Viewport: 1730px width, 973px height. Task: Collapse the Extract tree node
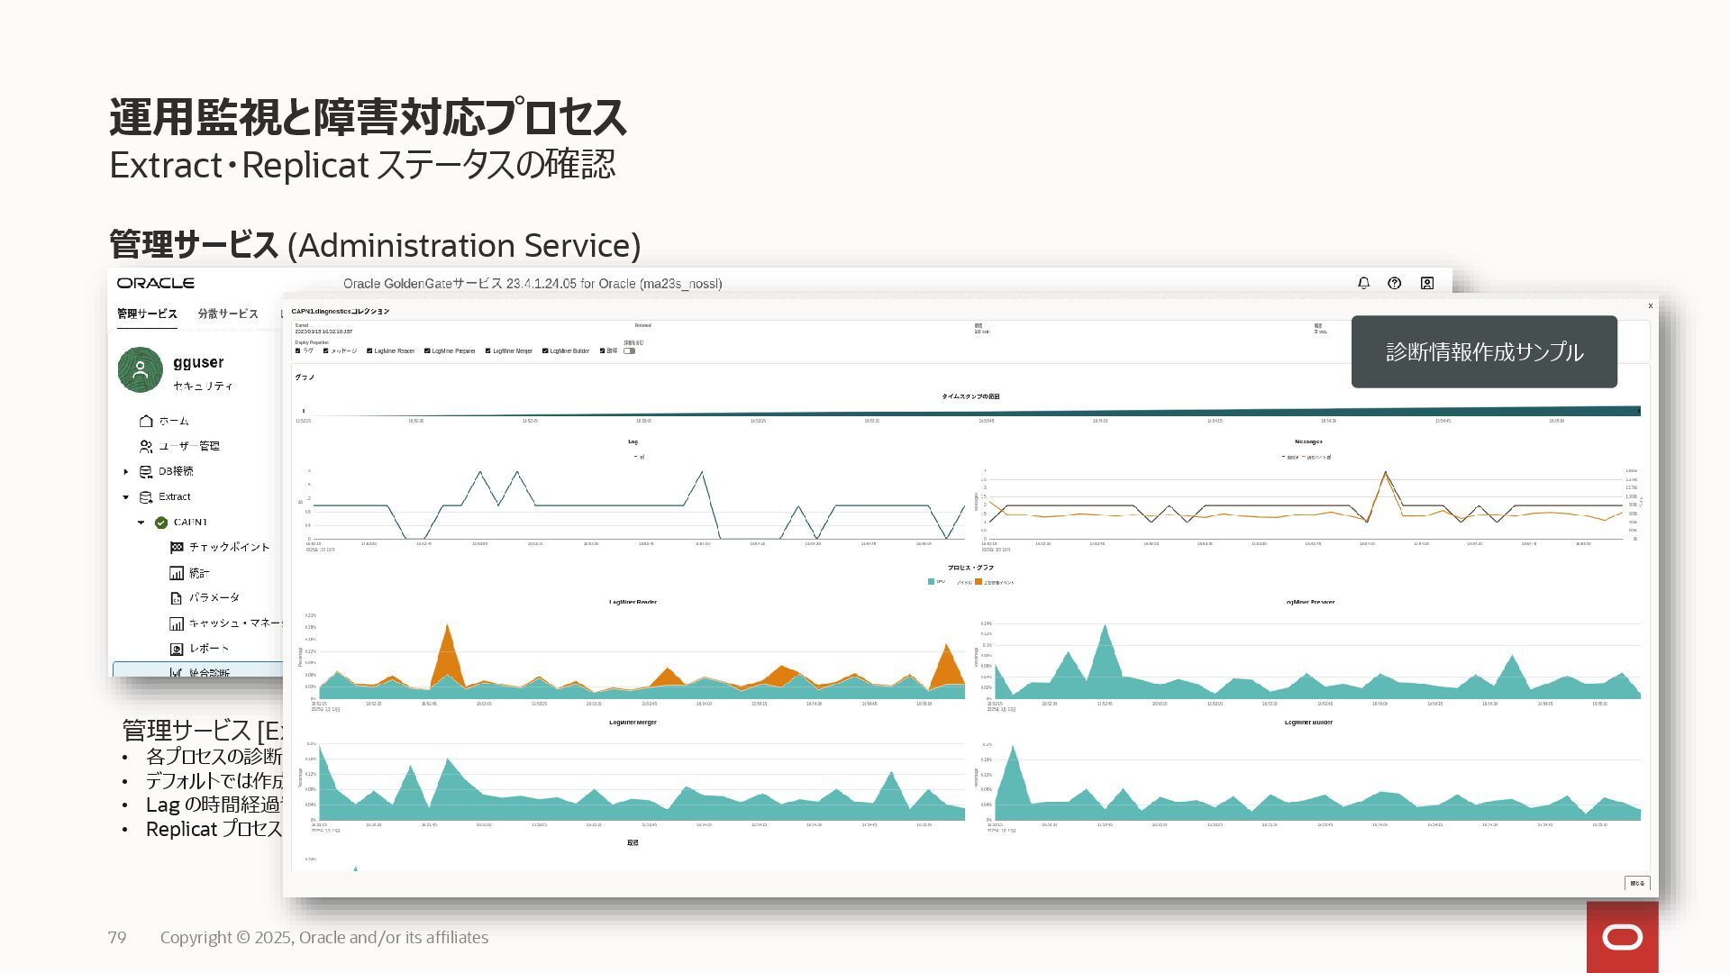pyautogui.click(x=126, y=496)
